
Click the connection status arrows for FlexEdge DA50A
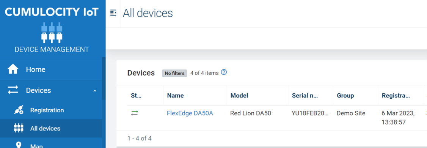coord(135,113)
